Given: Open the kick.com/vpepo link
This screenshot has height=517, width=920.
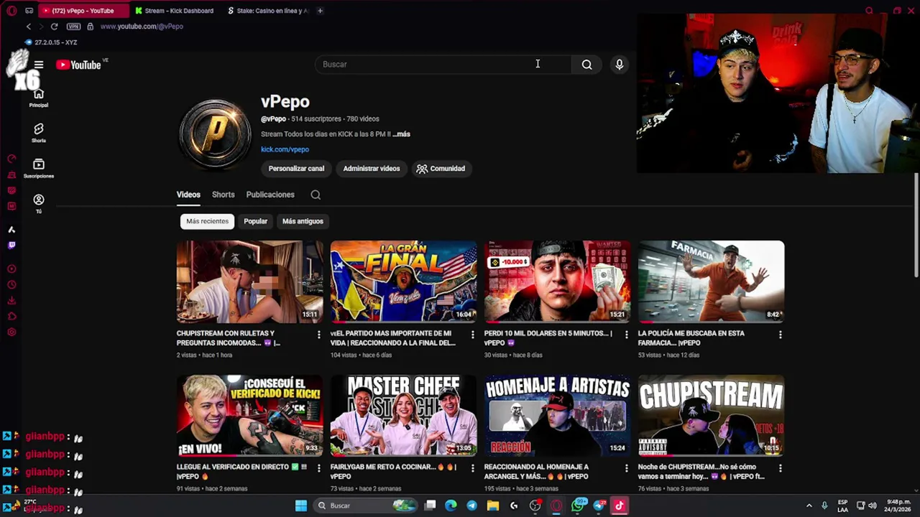Looking at the screenshot, I should tap(285, 149).
